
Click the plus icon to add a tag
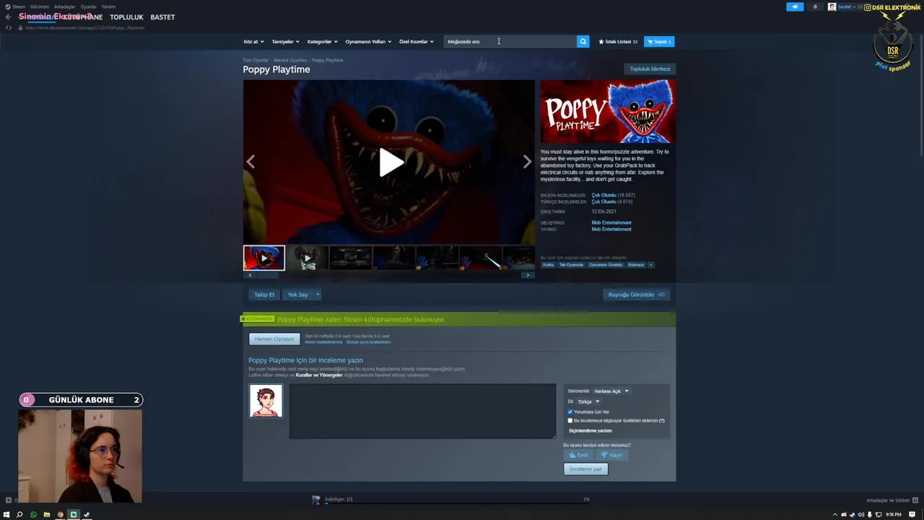coord(650,264)
